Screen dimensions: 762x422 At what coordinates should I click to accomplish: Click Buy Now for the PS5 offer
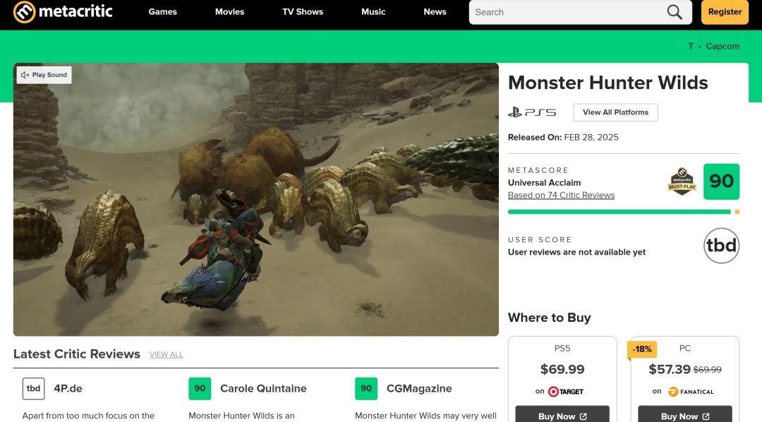(562, 416)
